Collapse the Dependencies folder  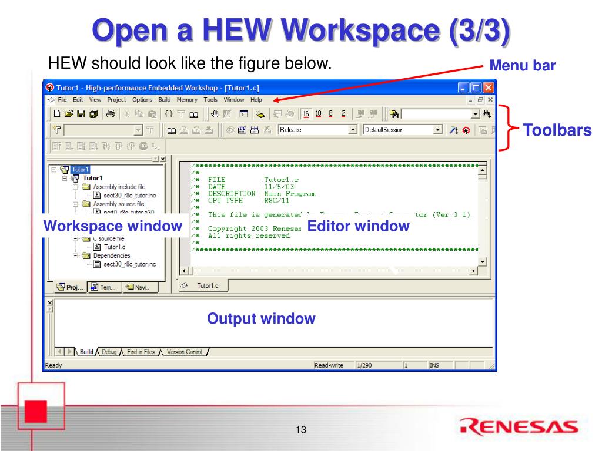(75, 256)
